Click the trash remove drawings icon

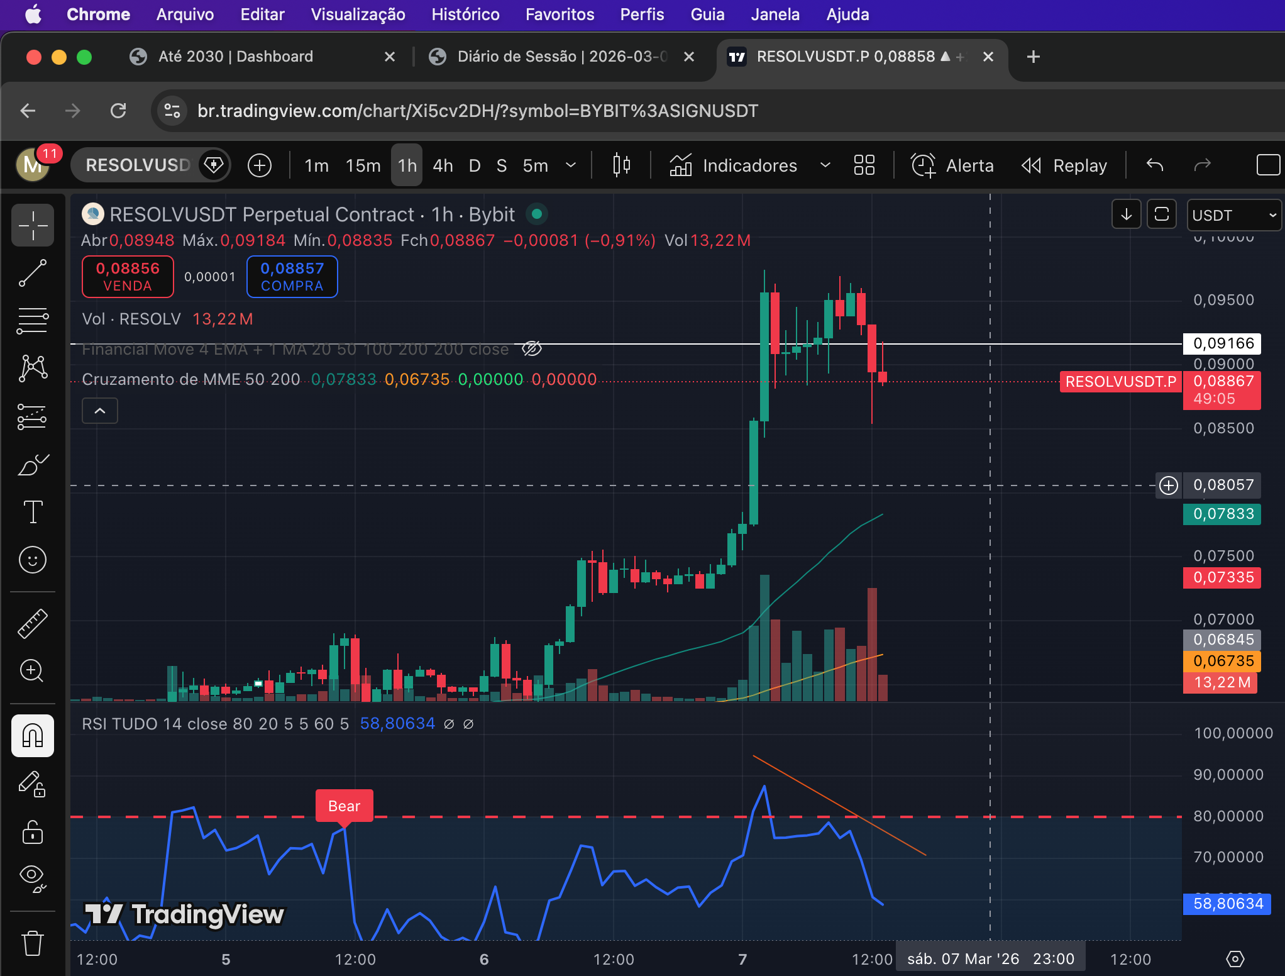[x=33, y=943]
